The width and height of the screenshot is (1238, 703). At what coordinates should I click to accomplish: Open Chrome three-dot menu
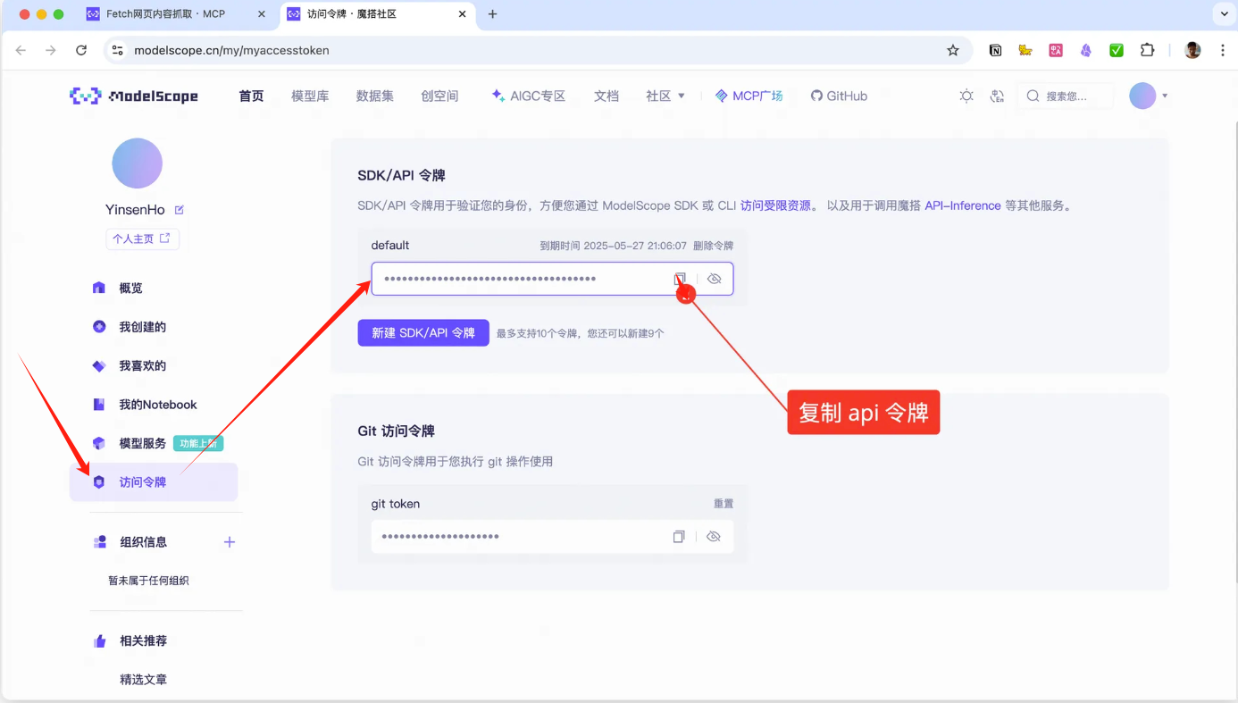1223,50
